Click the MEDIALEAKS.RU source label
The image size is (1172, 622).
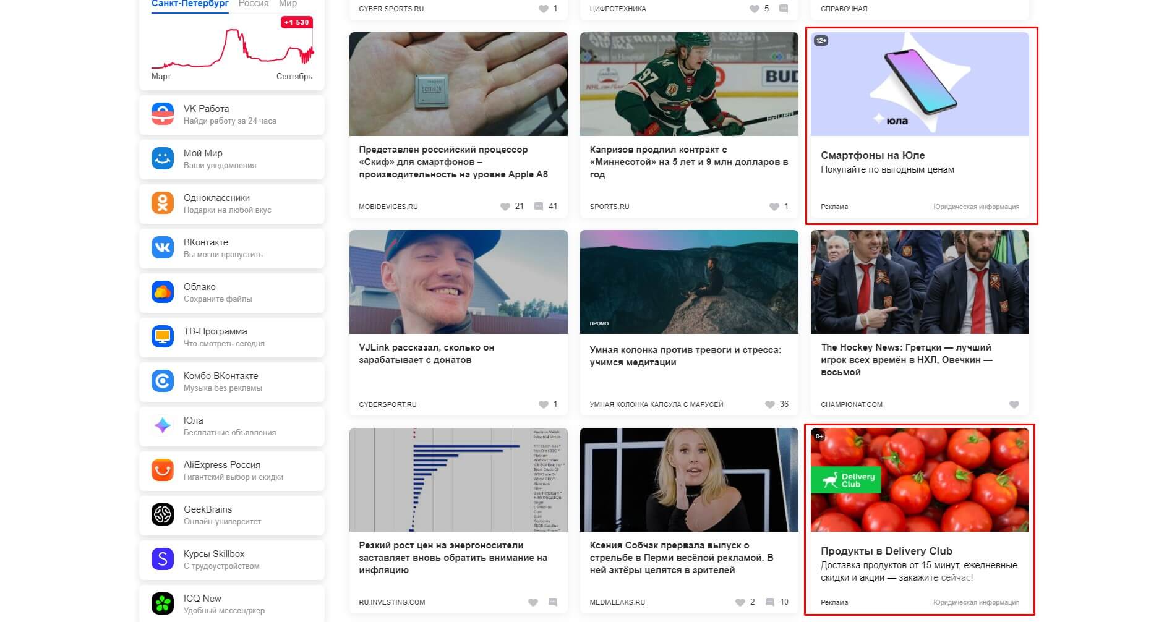[x=617, y=602]
